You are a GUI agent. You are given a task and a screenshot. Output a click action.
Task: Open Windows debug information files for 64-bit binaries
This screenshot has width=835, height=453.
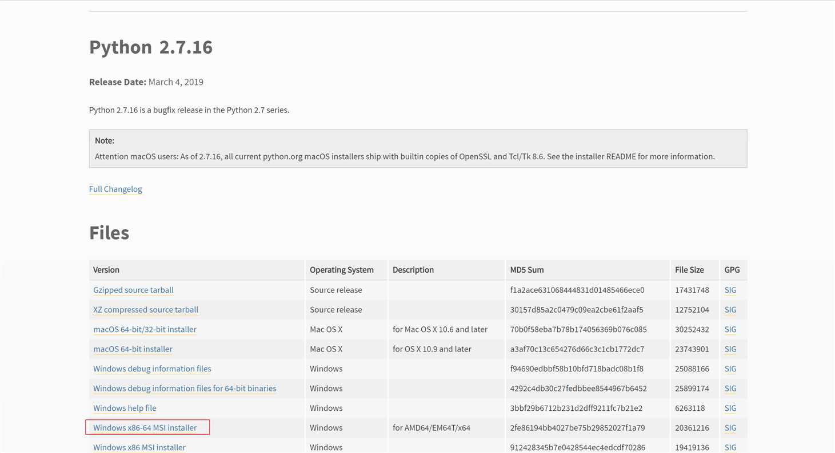tap(185, 389)
